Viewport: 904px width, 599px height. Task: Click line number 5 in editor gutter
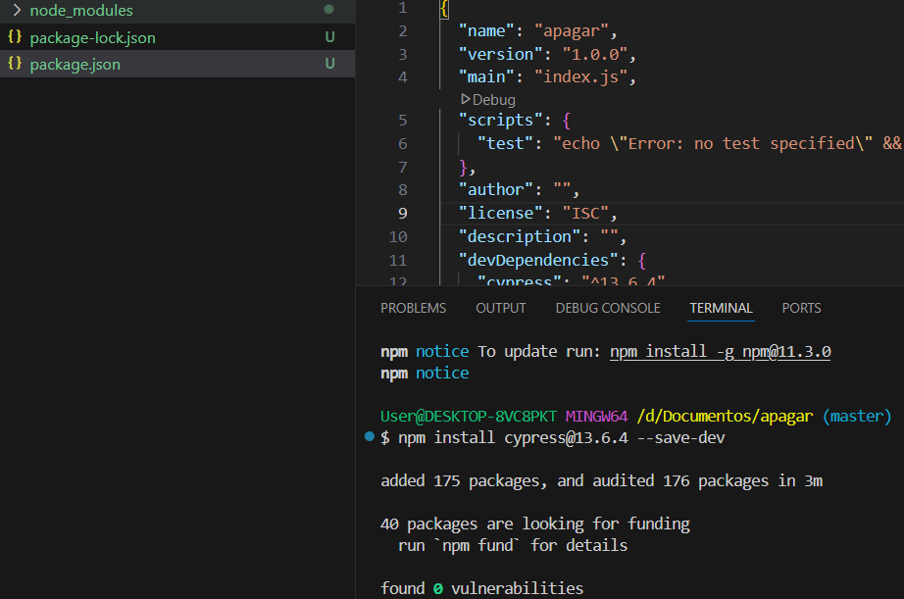pyautogui.click(x=403, y=121)
